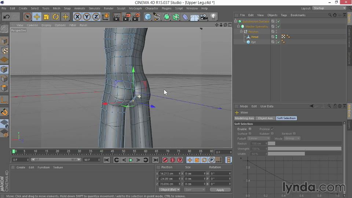
Task: Toggle the Surface checkbox
Action: click(x=250, y=133)
